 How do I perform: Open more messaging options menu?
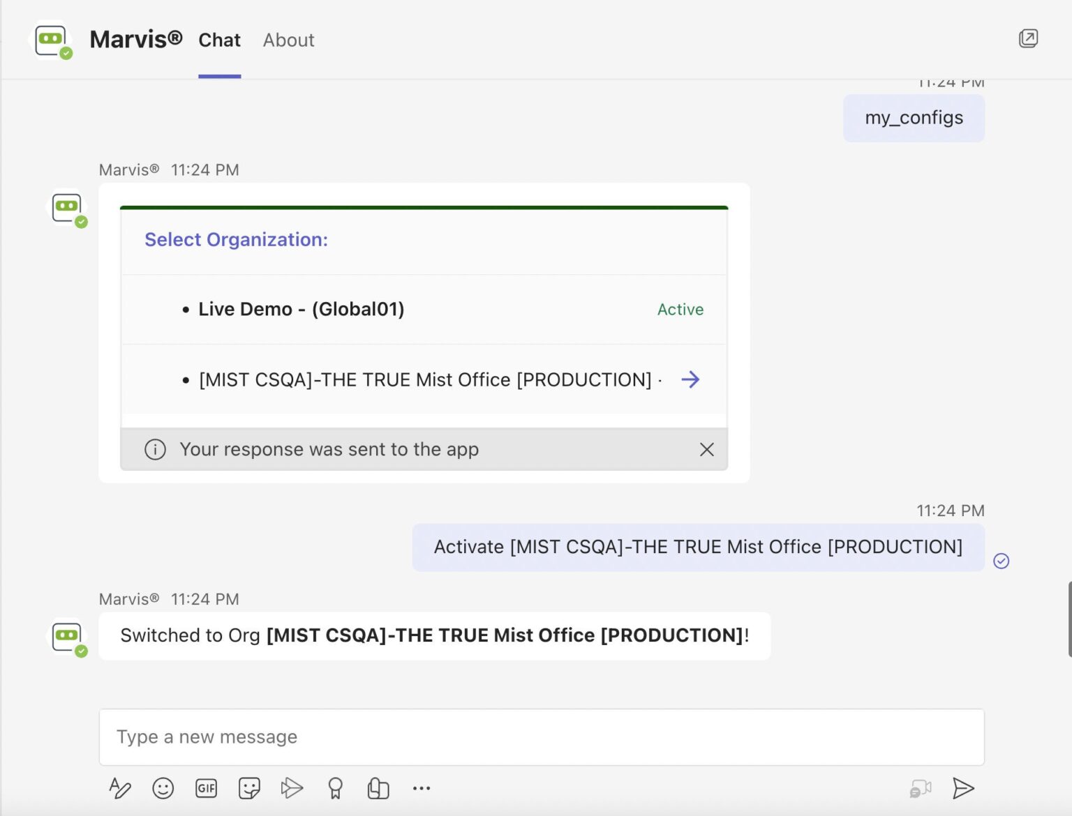[x=421, y=788]
